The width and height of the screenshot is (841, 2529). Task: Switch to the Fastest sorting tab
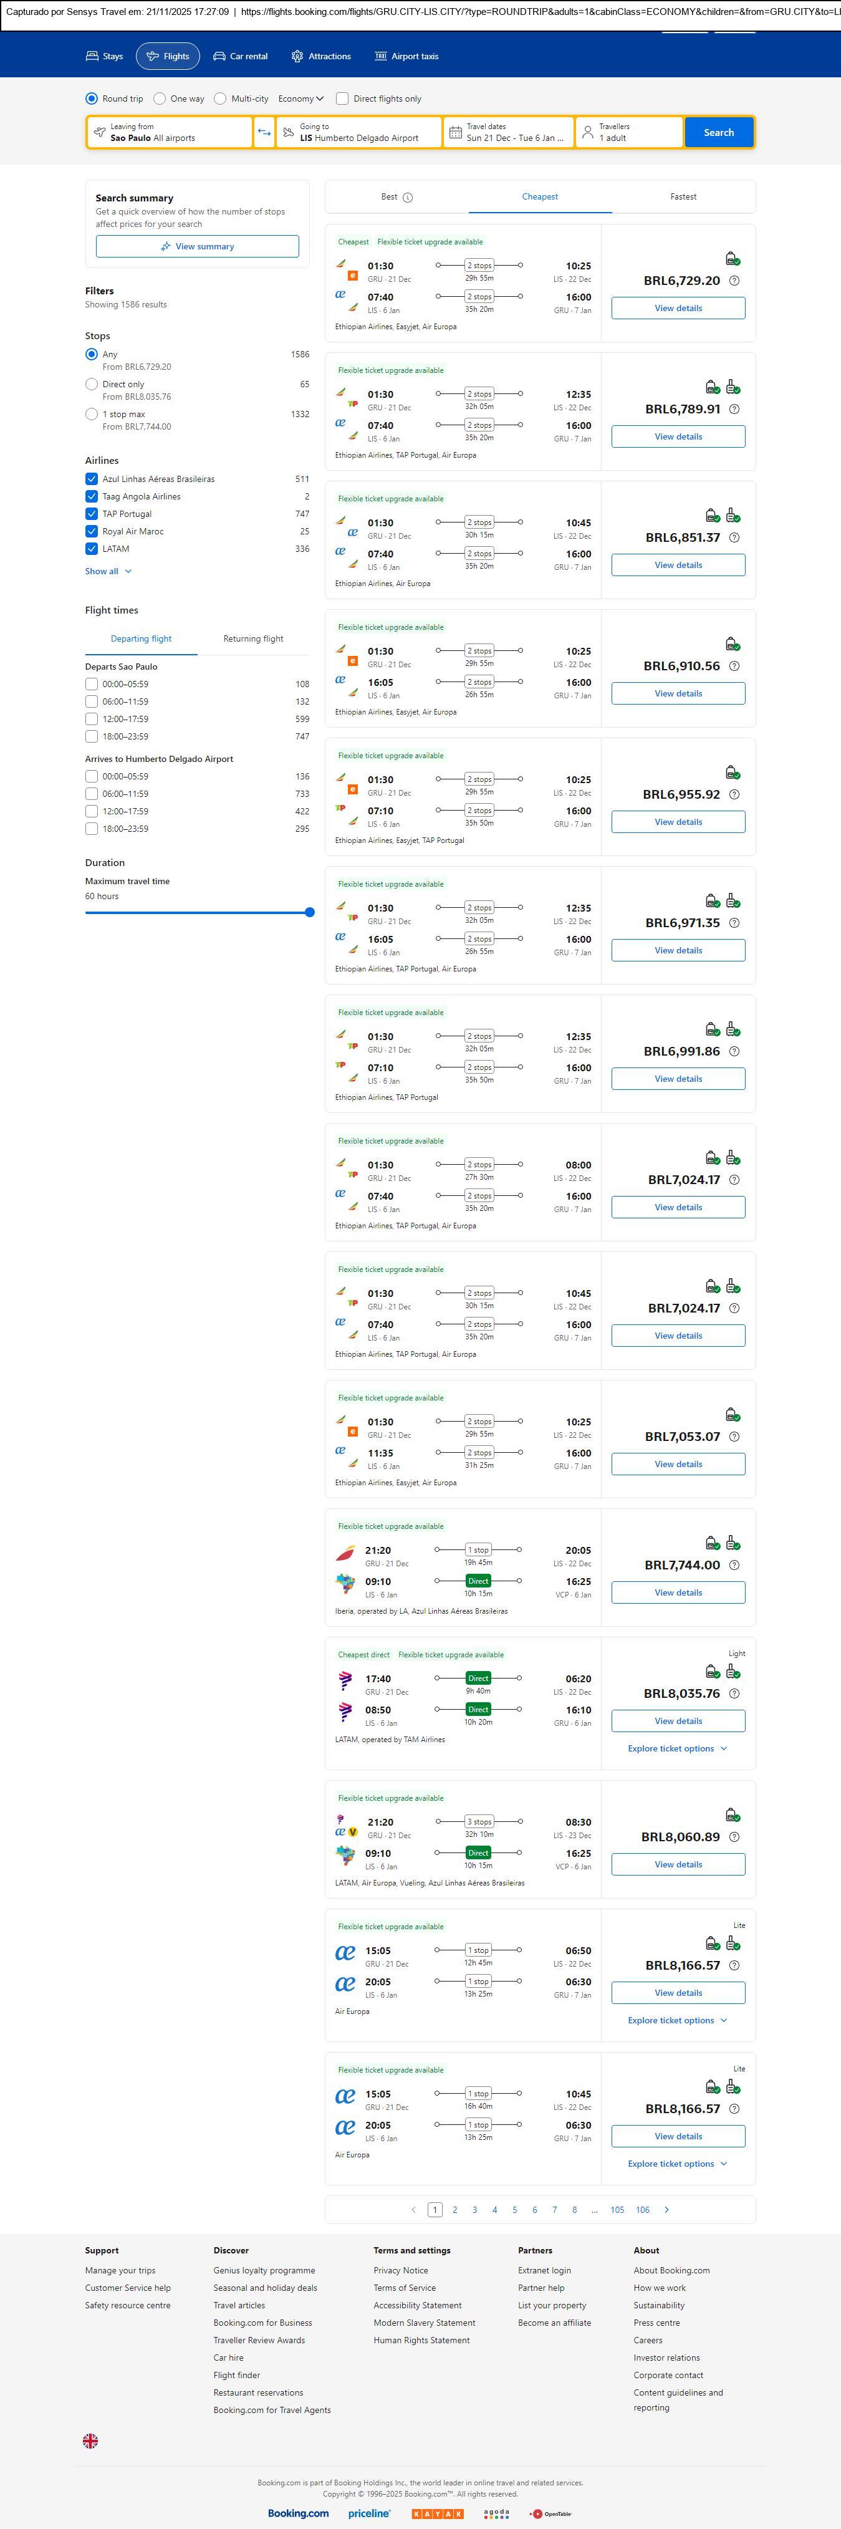click(683, 197)
